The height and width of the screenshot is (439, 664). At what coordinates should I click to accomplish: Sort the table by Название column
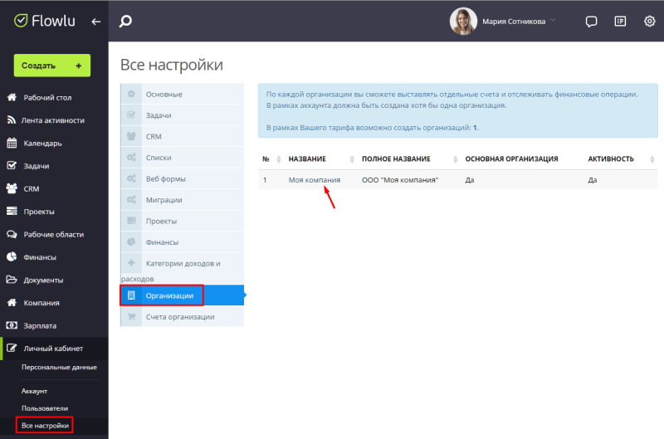tap(307, 159)
